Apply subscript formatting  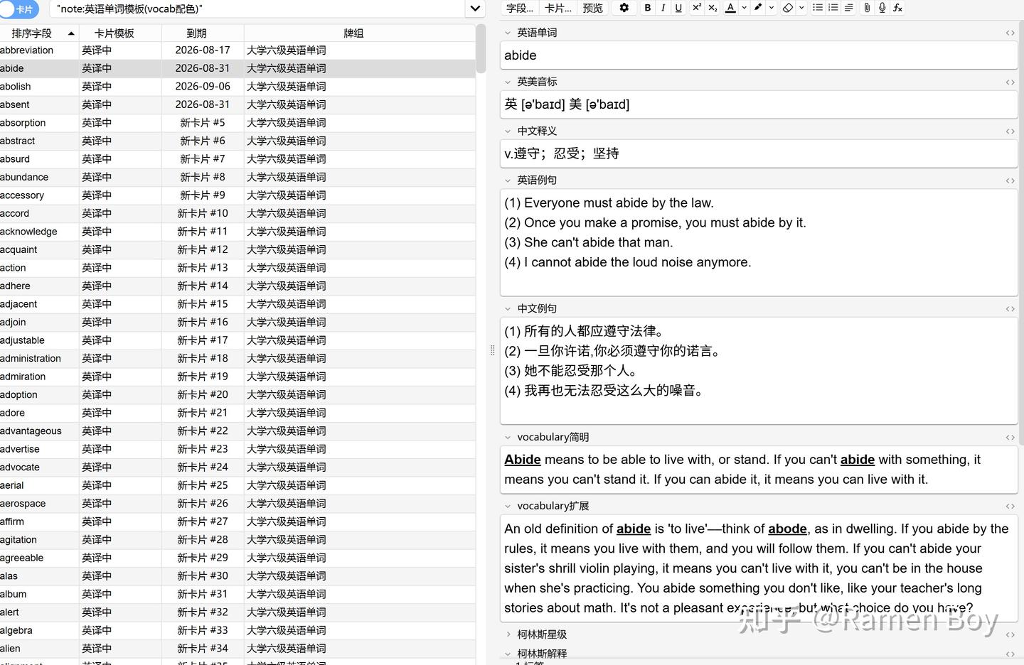(713, 8)
